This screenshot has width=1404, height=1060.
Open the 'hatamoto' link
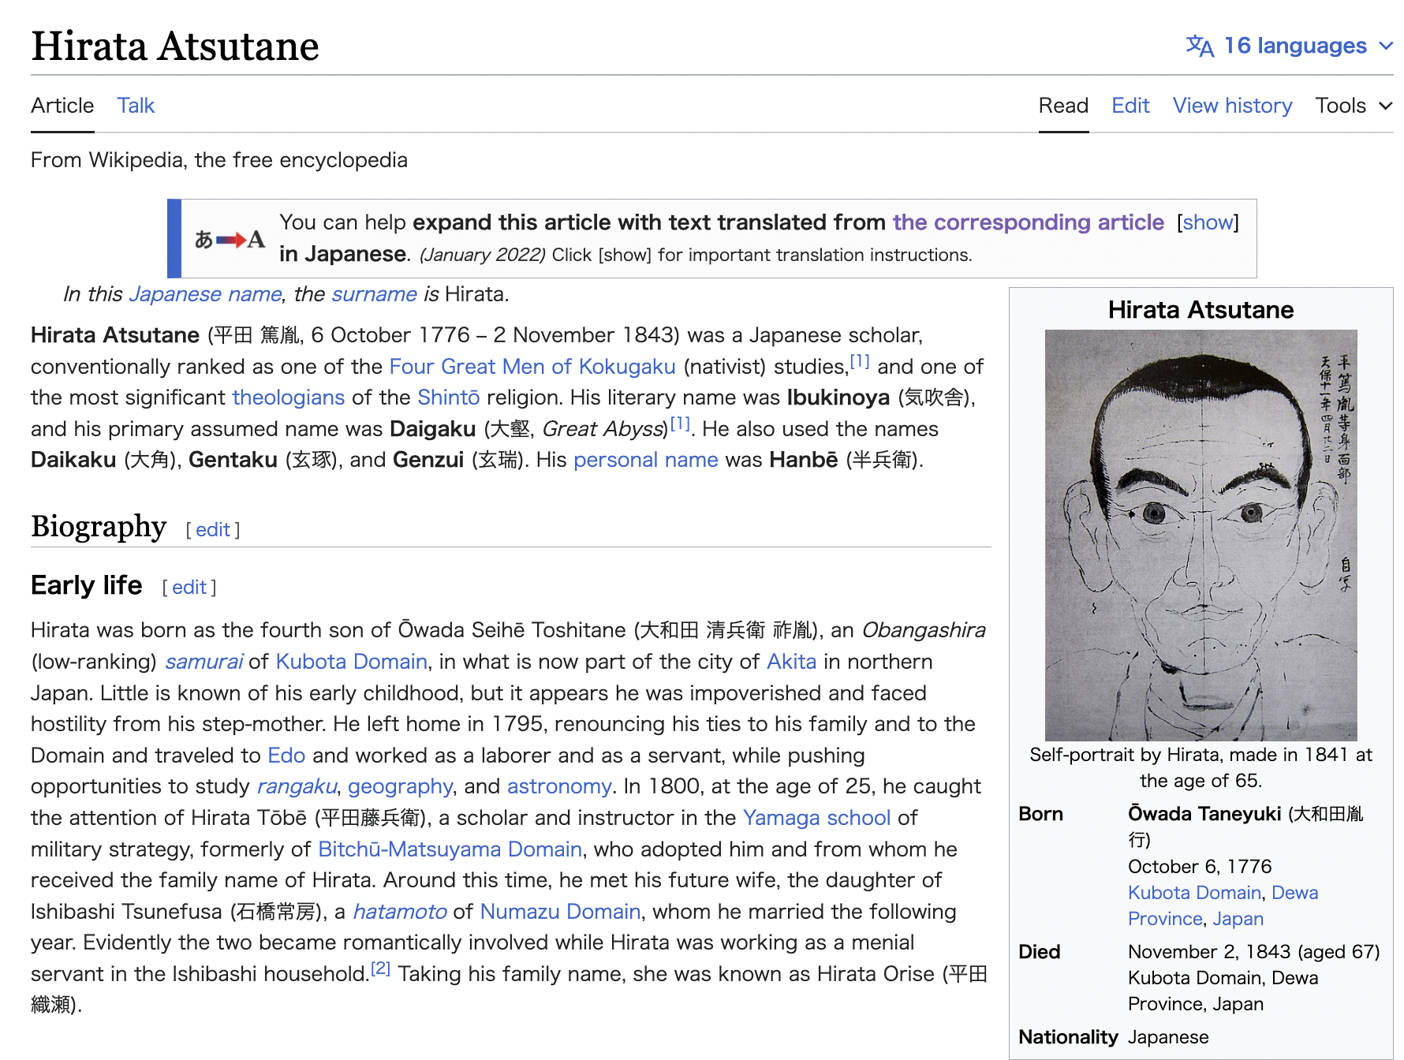click(399, 912)
